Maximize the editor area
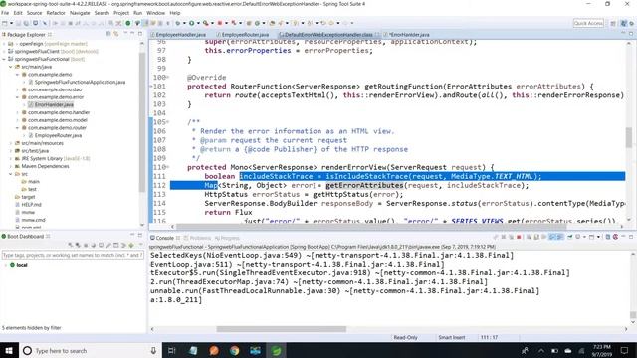 tap(631, 34)
